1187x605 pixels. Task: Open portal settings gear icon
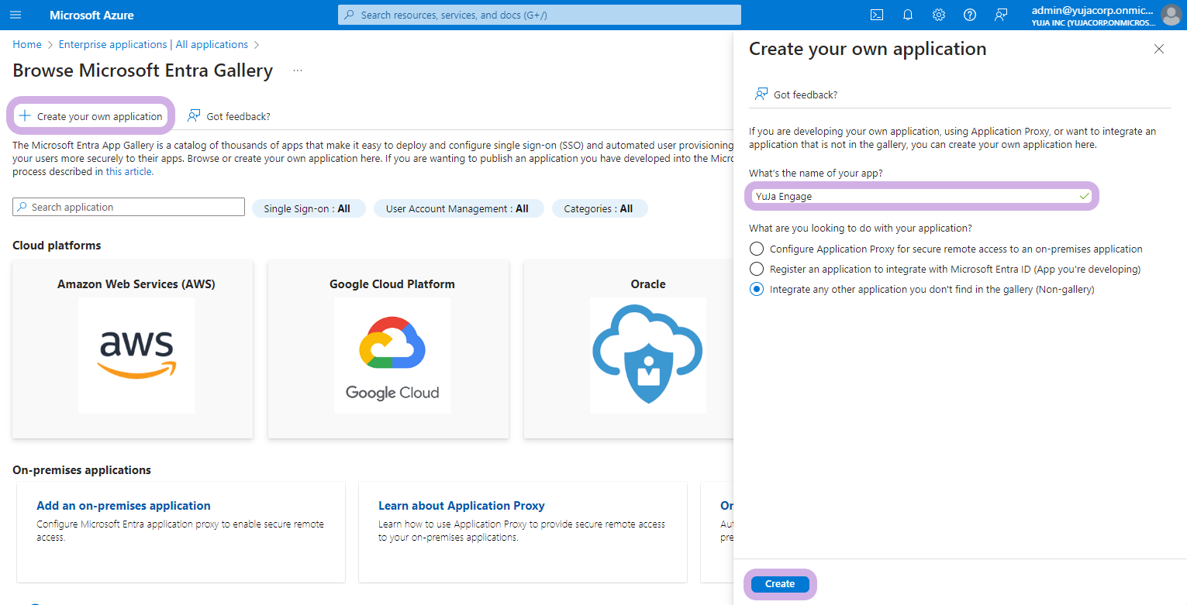[x=939, y=15]
